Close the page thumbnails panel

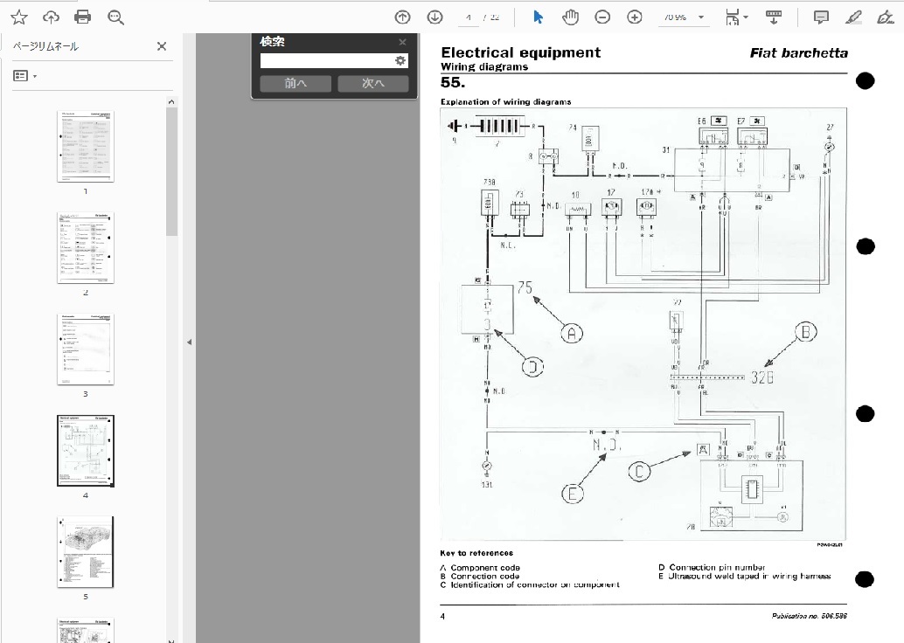[162, 46]
